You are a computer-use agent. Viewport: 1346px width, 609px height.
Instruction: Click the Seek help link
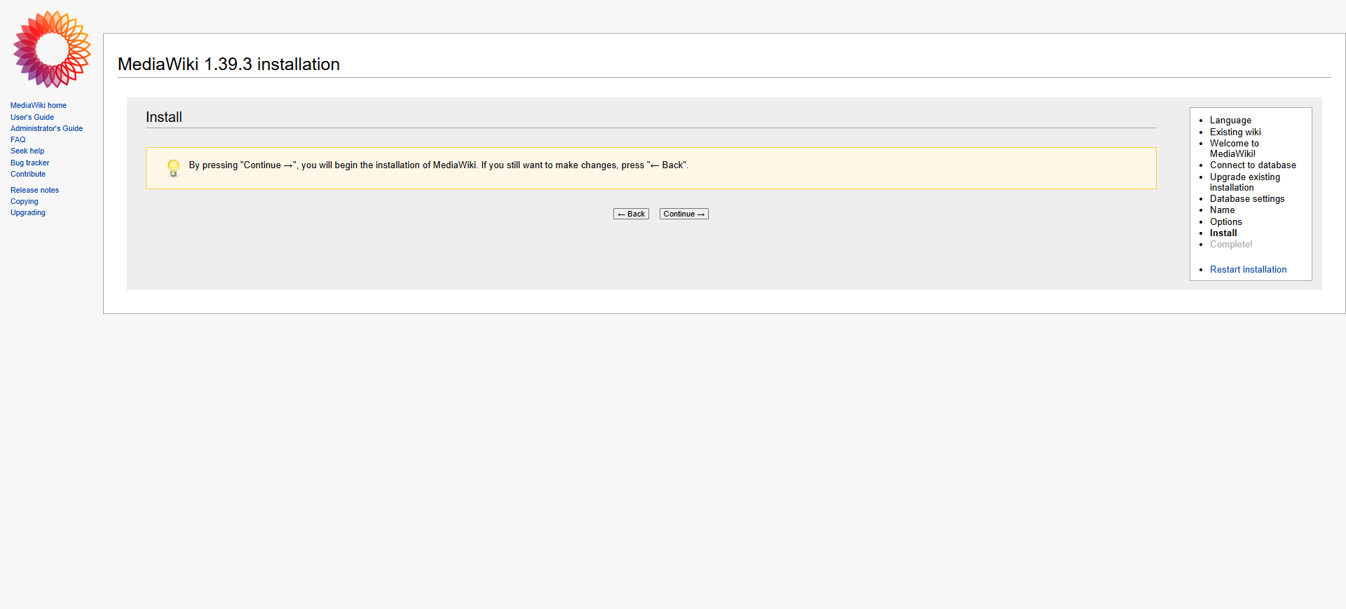[x=27, y=151]
